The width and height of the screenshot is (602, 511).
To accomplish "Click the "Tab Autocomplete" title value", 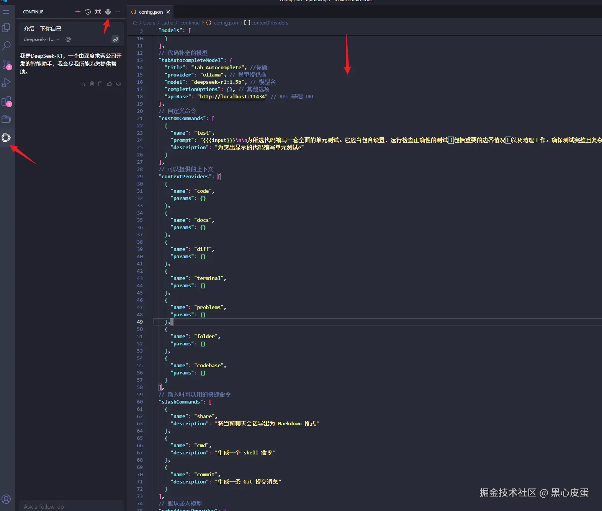I will point(218,68).
